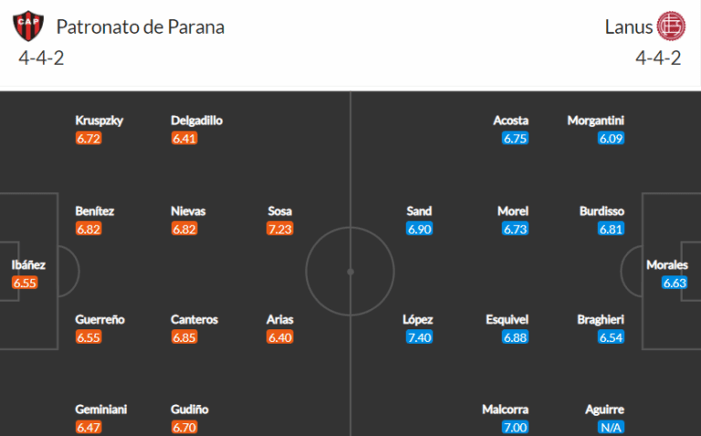Open Esquivel's player profile
701x436 pixels.
(x=507, y=319)
